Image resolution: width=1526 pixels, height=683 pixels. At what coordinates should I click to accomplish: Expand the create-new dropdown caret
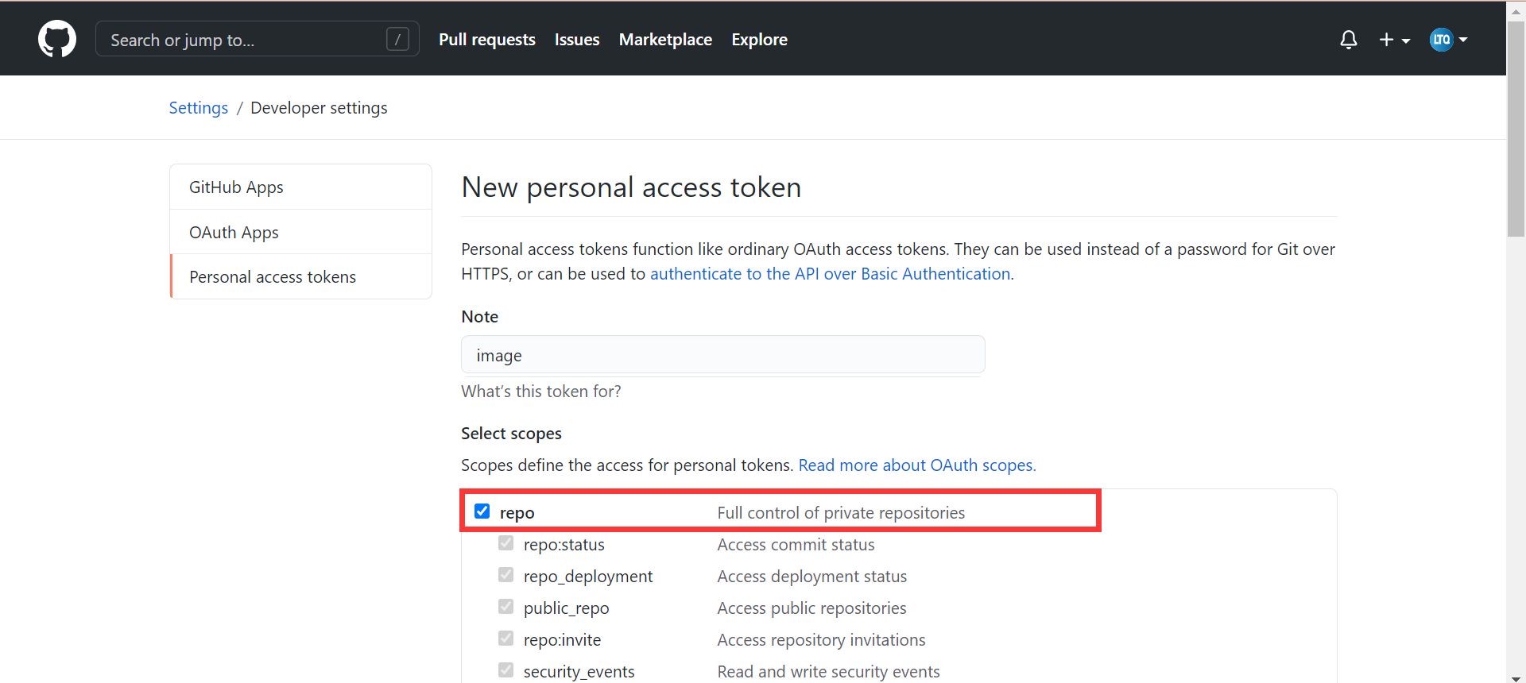tap(1406, 41)
